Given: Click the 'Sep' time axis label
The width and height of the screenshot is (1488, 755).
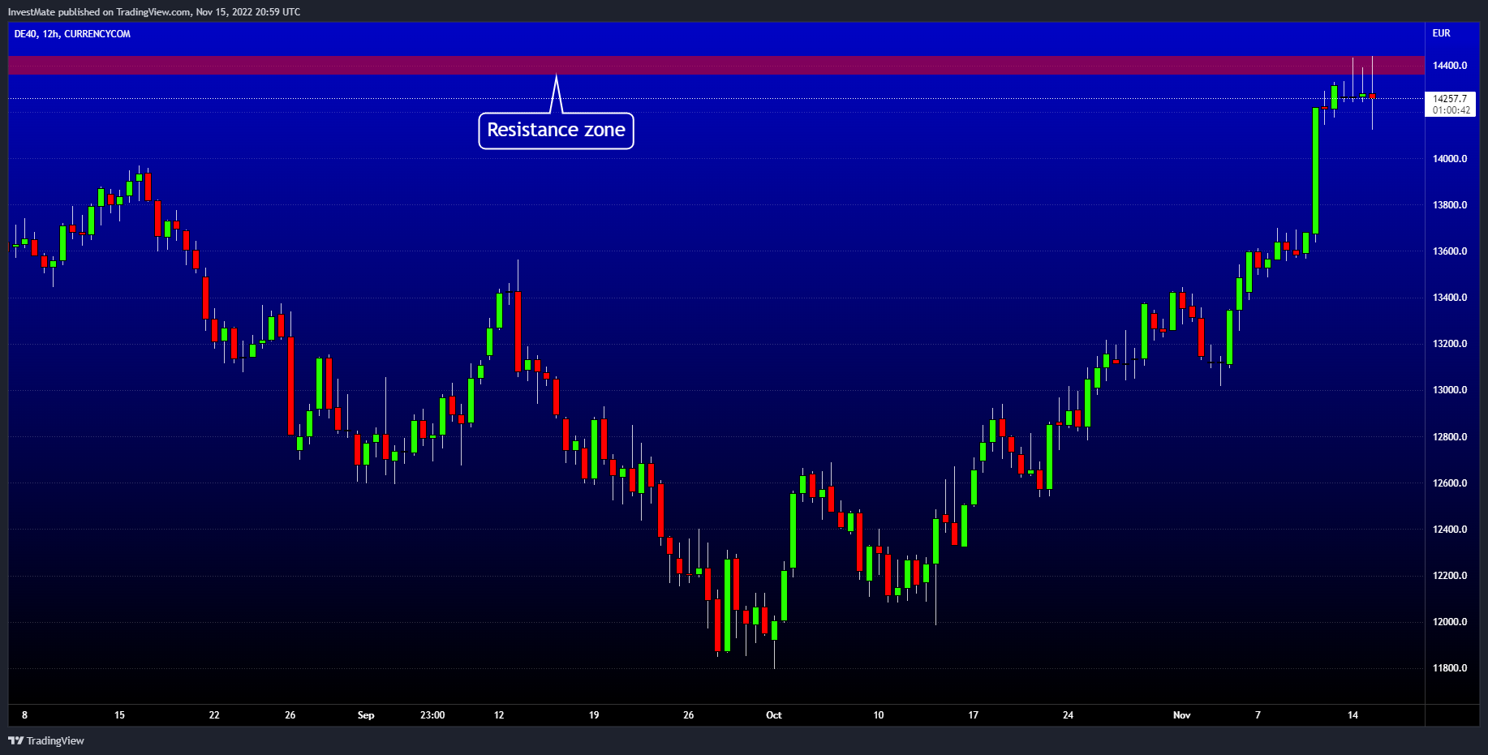Looking at the screenshot, I should tap(366, 715).
